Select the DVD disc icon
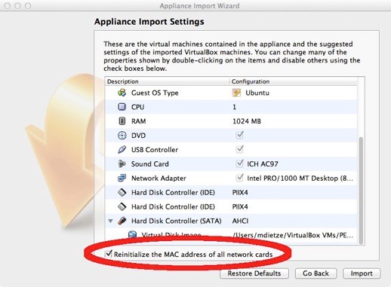Image resolution: width=391 pixels, height=287 pixels. [x=122, y=136]
